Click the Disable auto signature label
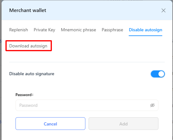This screenshot has height=140, width=173. tap(32, 74)
